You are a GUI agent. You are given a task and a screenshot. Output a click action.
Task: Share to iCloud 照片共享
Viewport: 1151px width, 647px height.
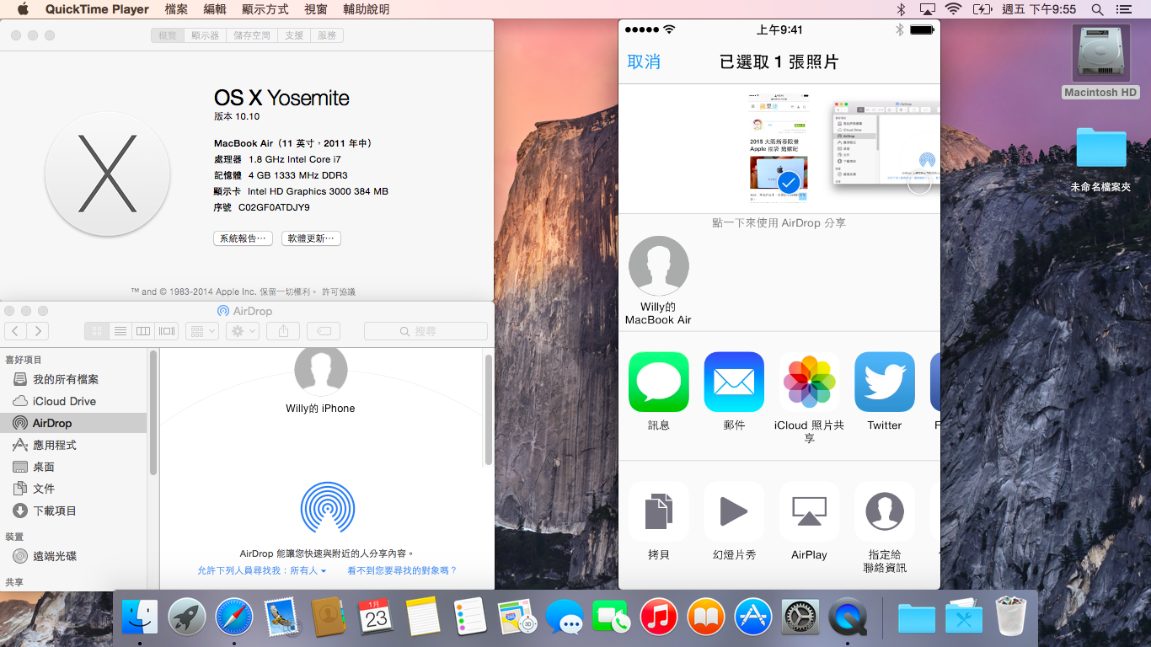click(x=810, y=382)
